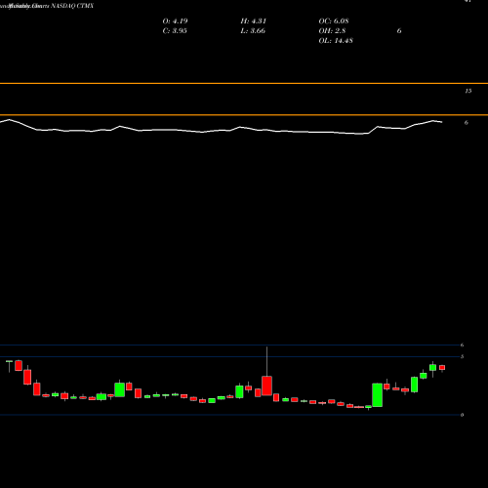The height and width of the screenshot is (488, 488).
Task: Click the low value "L: 3.66"
Action: point(253,31)
